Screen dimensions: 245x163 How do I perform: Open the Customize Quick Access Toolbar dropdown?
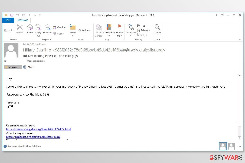[40, 15]
